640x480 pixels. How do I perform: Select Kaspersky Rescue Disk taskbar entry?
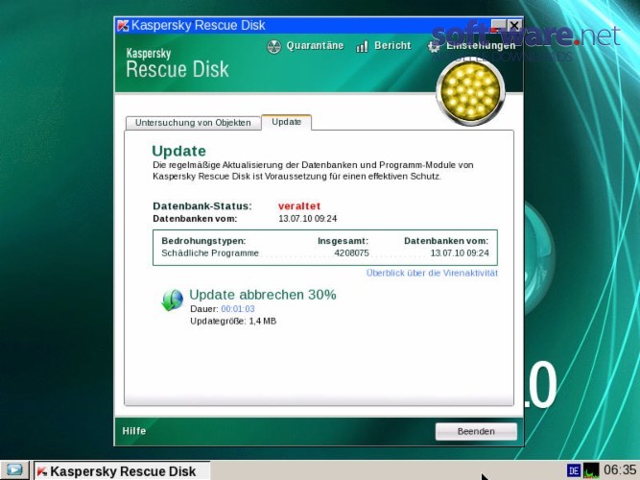122,471
